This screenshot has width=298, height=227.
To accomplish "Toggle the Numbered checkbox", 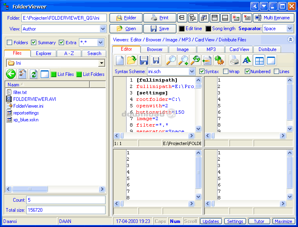I will [247, 72].
